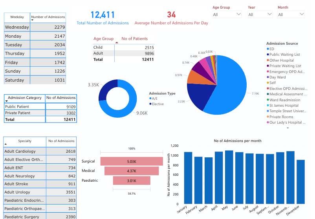The image size is (315, 219).
Task: Select the Public Patient table row
Action: tap(39, 106)
